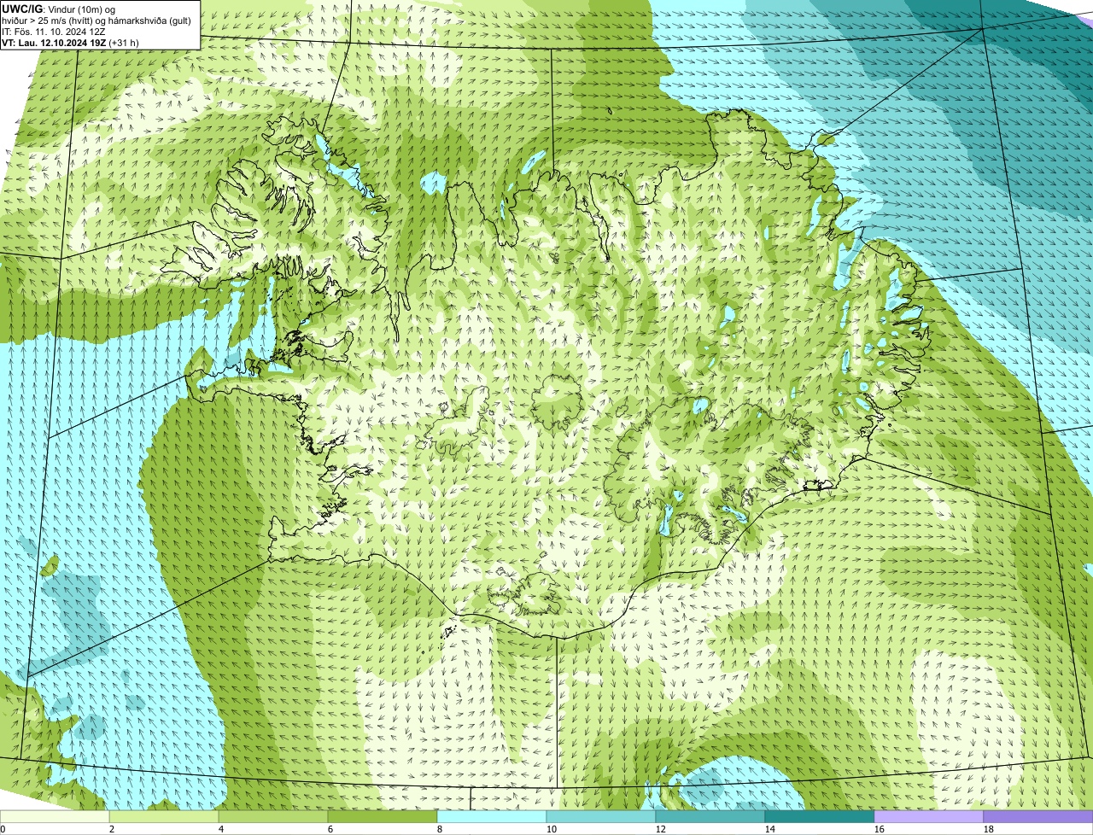Click the legend scale label "10"
This screenshot has width=1093, height=835.
(x=552, y=829)
